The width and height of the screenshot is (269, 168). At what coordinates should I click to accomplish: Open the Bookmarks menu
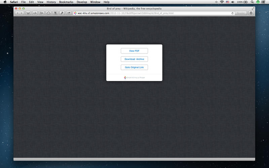(x=66, y=2)
